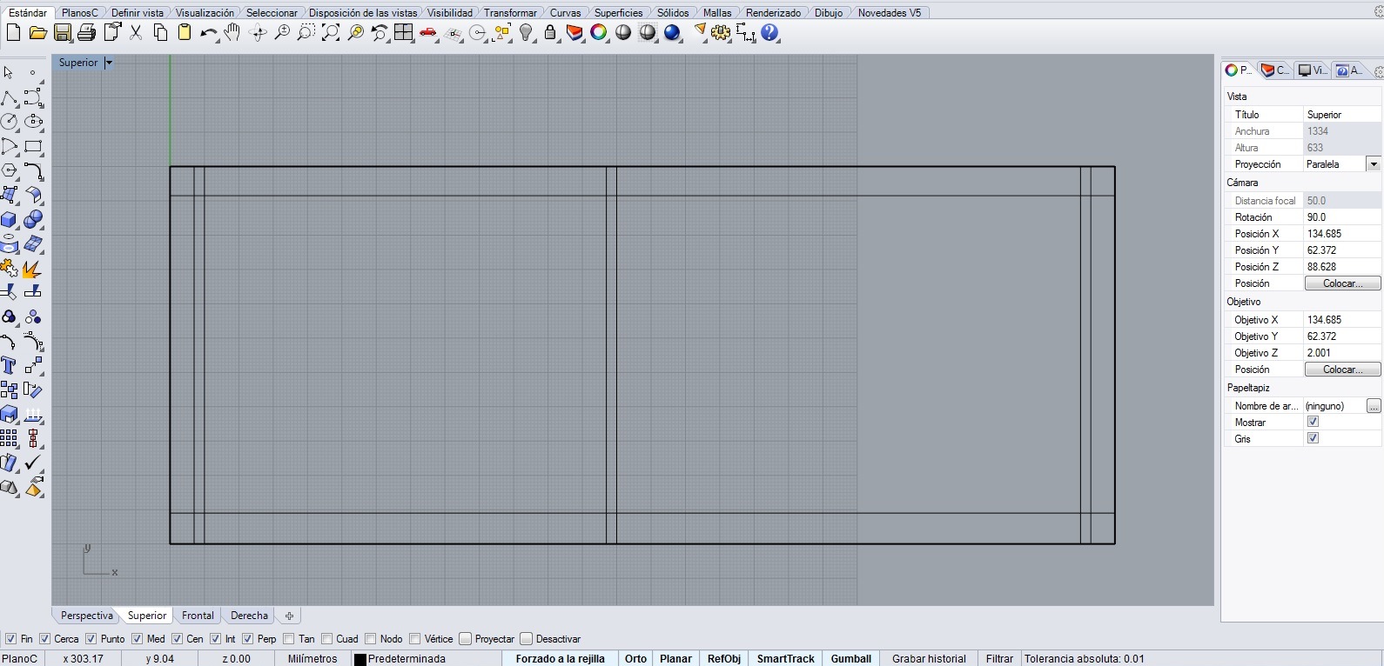Open the Sólidos toolbar tab
Screen dimensions: 1384x666
click(x=673, y=13)
